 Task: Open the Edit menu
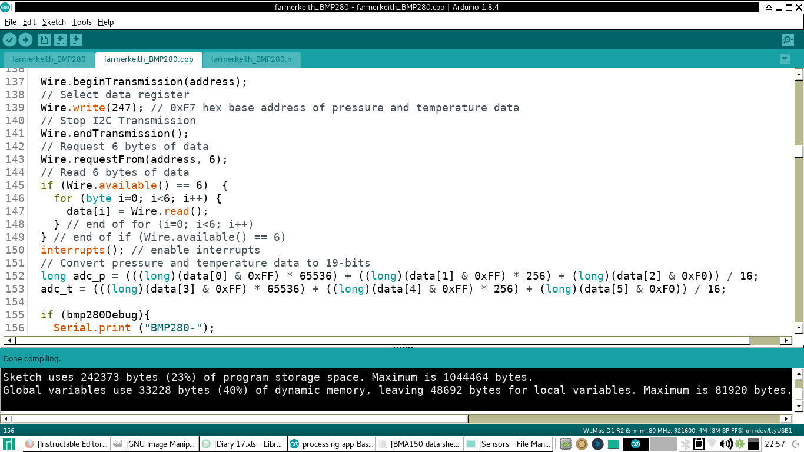[29, 22]
